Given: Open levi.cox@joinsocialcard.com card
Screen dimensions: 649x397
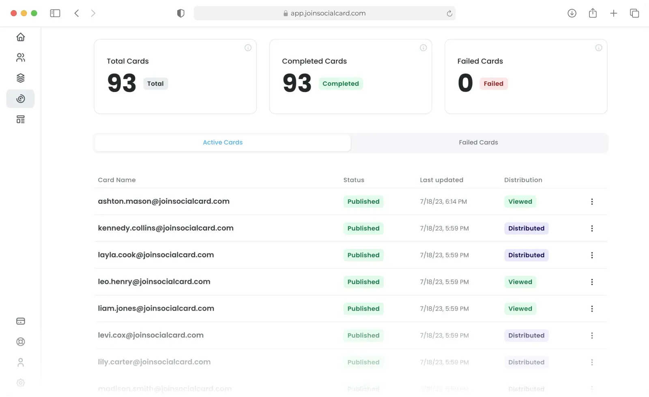Looking at the screenshot, I should click(150, 335).
